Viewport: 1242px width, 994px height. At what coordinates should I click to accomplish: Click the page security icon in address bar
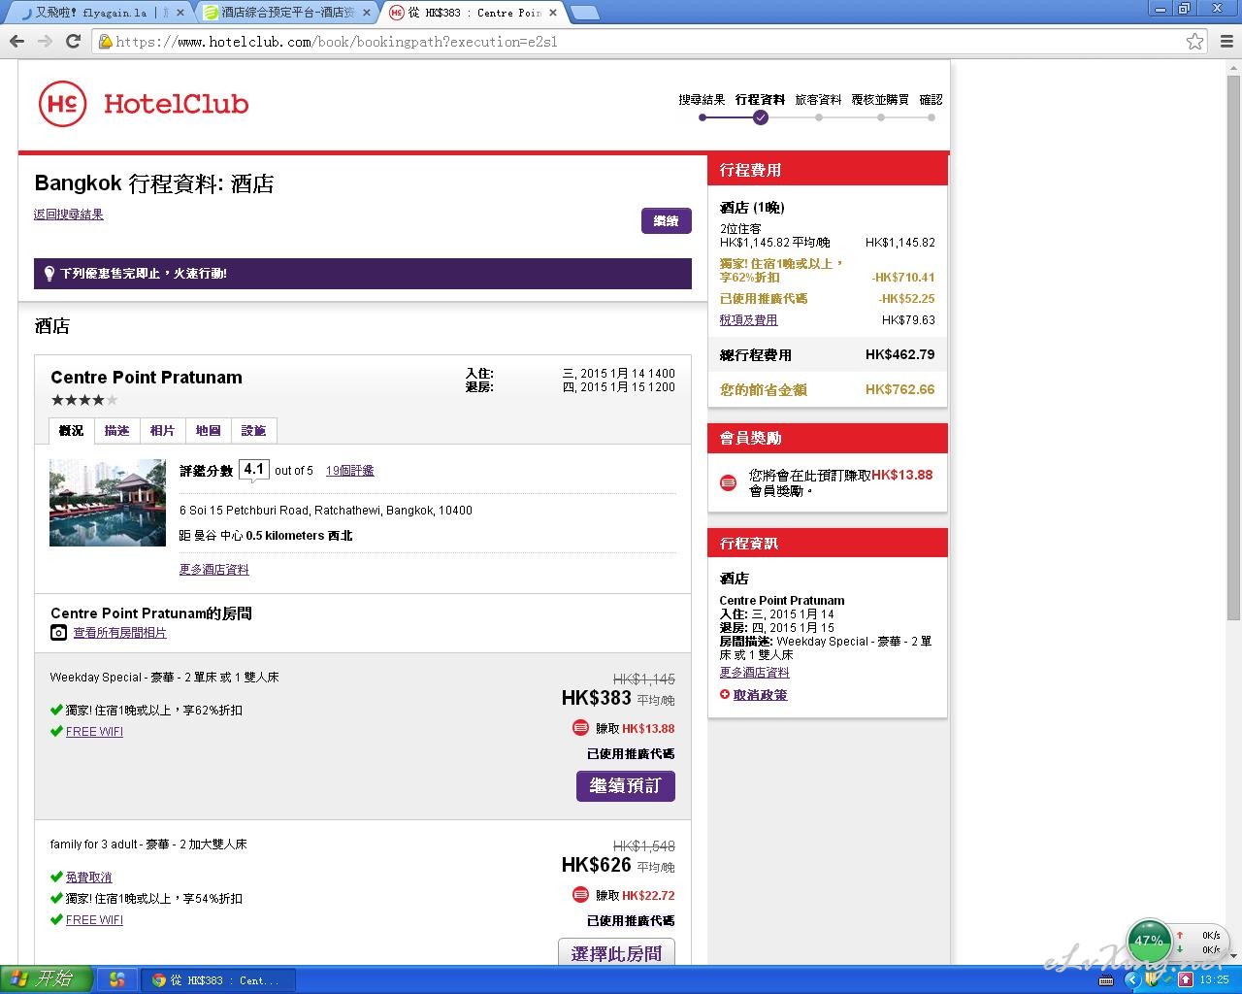(x=105, y=42)
